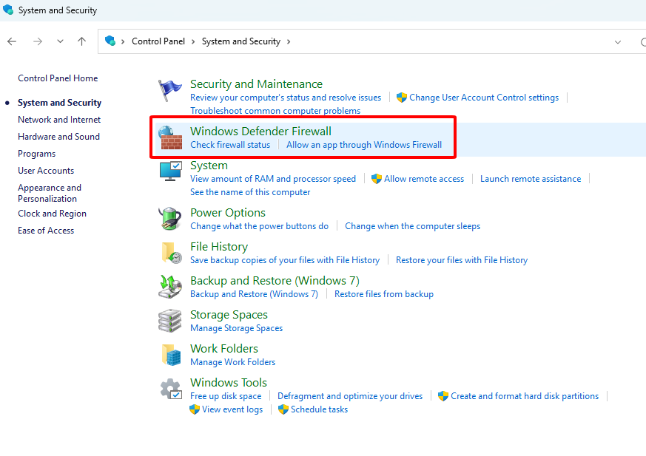Click Create and format hard disk partitions
The width and height of the screenshot is (646, 456).
(x=525, y=396)
